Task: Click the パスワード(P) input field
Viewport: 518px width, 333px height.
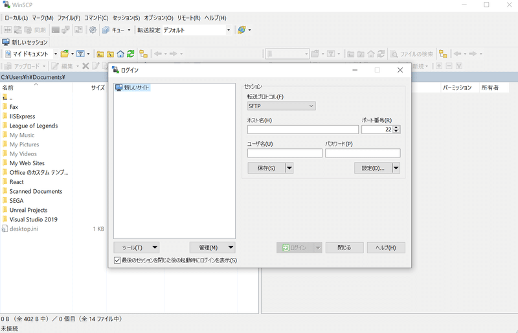Action: point(363,153)
